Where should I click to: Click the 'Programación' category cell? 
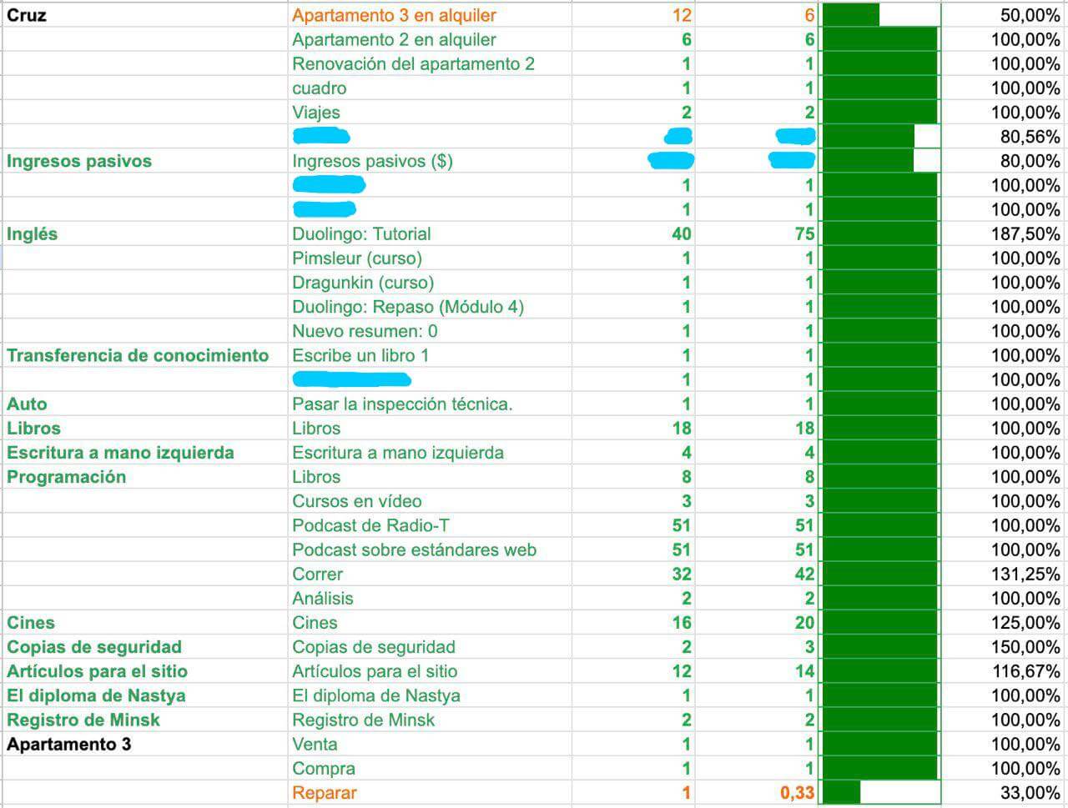pos(144,477)
